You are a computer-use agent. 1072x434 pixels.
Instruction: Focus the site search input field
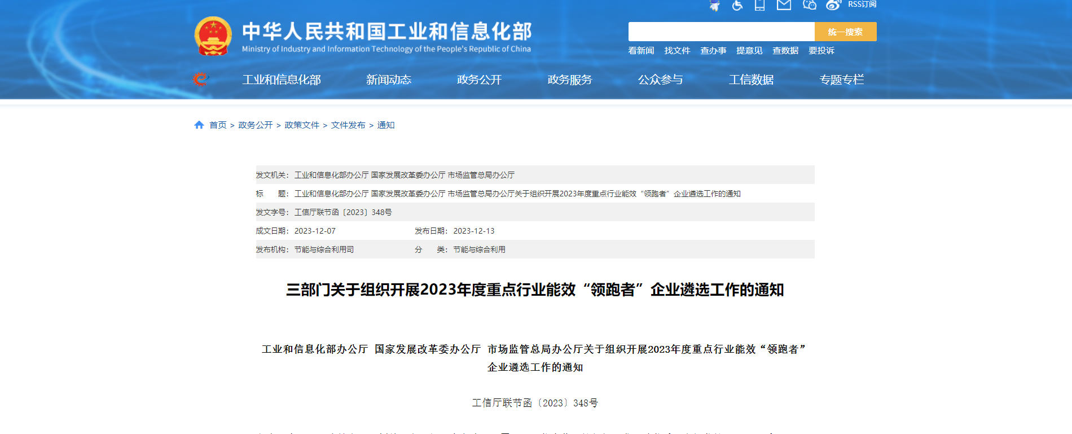coord(721,32)
